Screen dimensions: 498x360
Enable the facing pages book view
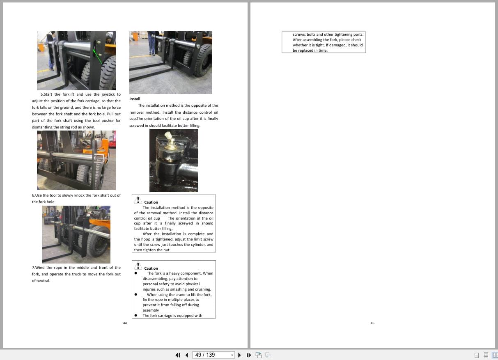[496, 355]
